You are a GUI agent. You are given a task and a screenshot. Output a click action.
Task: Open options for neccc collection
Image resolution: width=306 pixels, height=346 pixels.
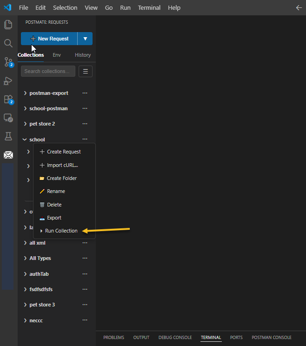pos(85,320)
